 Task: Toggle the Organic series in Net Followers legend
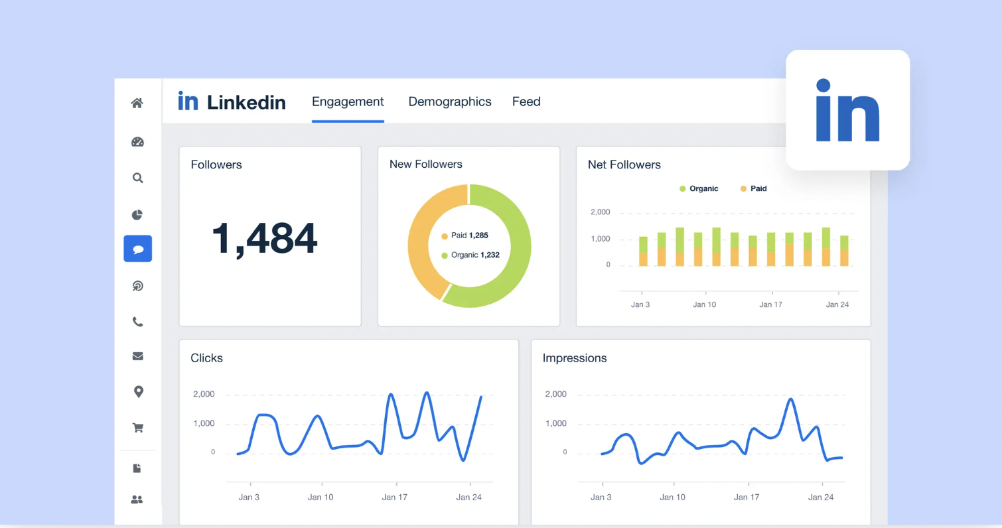pyautogui.click(x=699, y=188)
